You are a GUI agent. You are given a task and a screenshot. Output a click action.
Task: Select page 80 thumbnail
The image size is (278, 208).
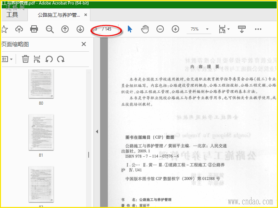point(41,84)
